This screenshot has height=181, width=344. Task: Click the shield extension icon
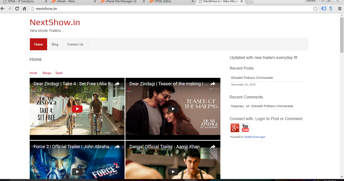[331, 9]
